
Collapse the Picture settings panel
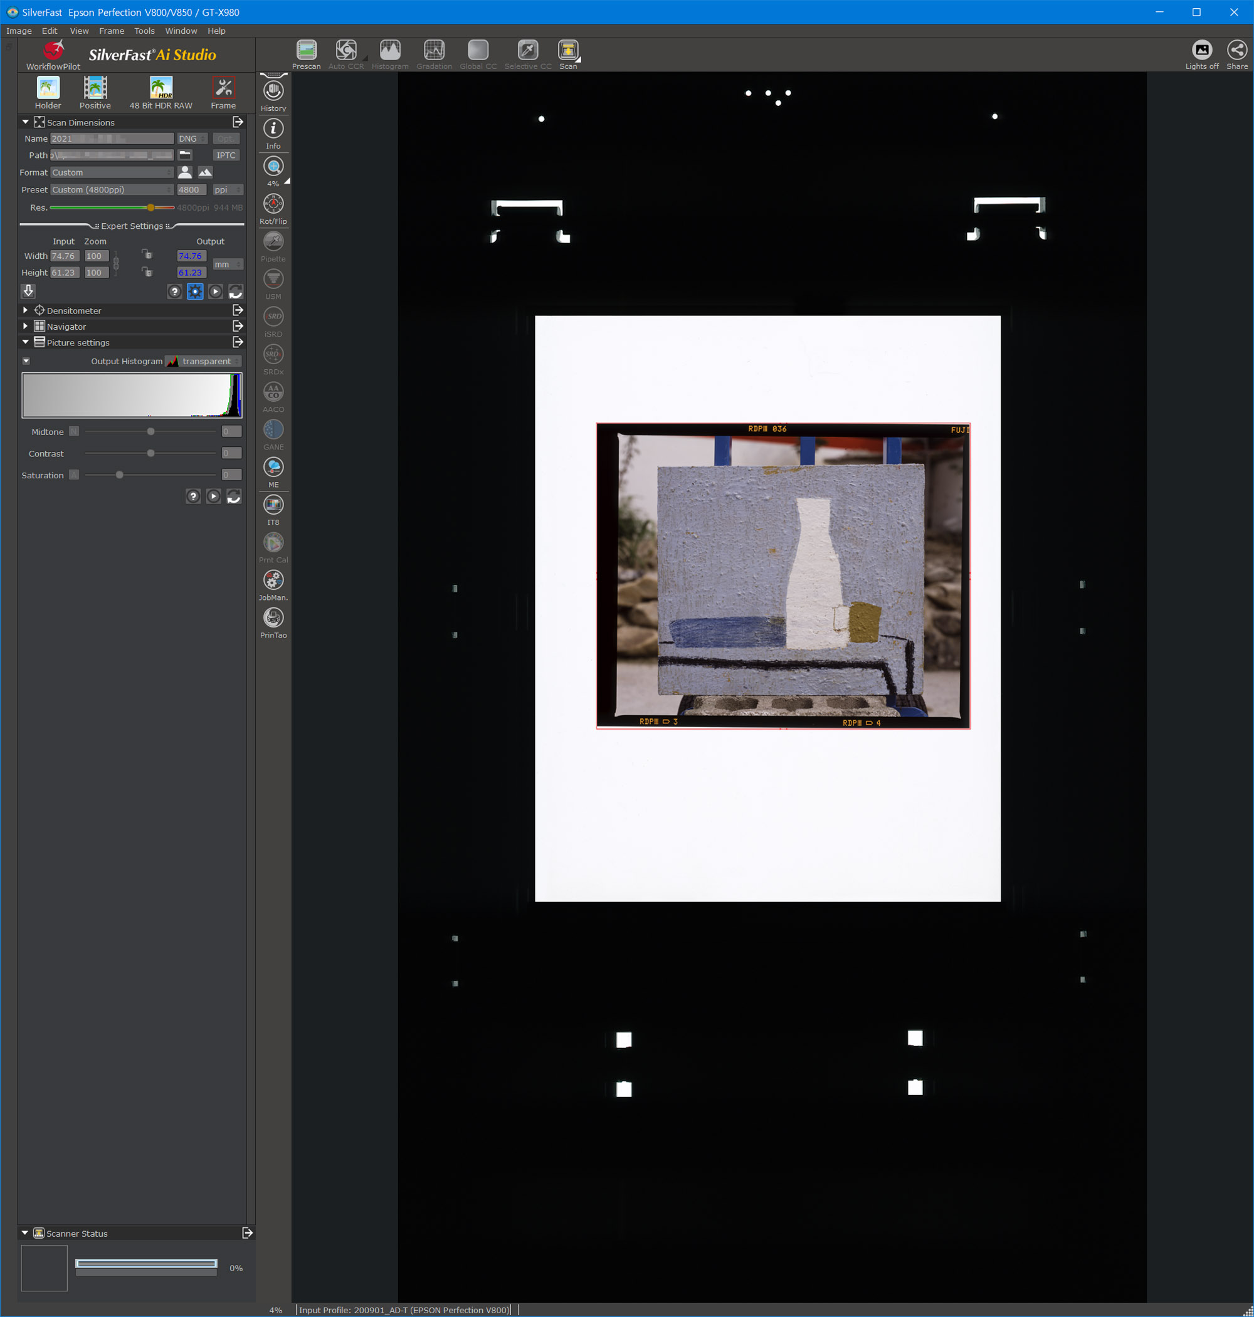(26, 342)
